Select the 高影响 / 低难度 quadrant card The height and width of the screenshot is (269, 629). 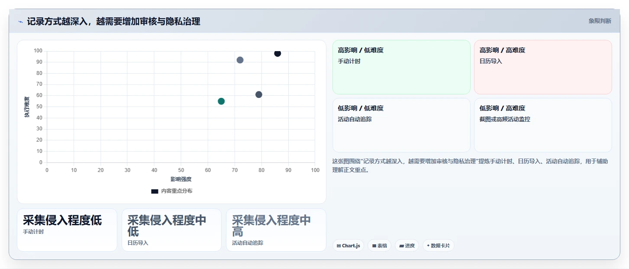[401, 67]
